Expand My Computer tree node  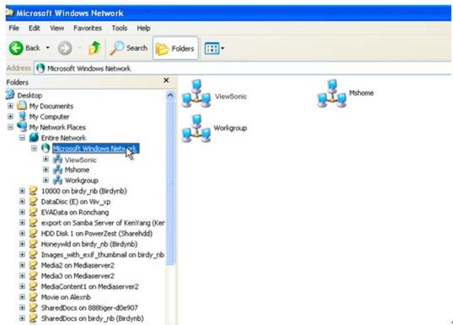click(11, 117)
